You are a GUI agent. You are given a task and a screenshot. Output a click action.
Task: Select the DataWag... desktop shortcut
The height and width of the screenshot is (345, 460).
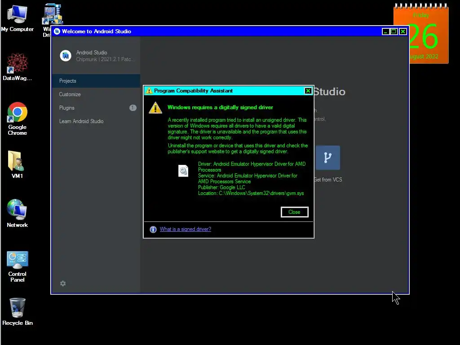click(x=18, y=67)
